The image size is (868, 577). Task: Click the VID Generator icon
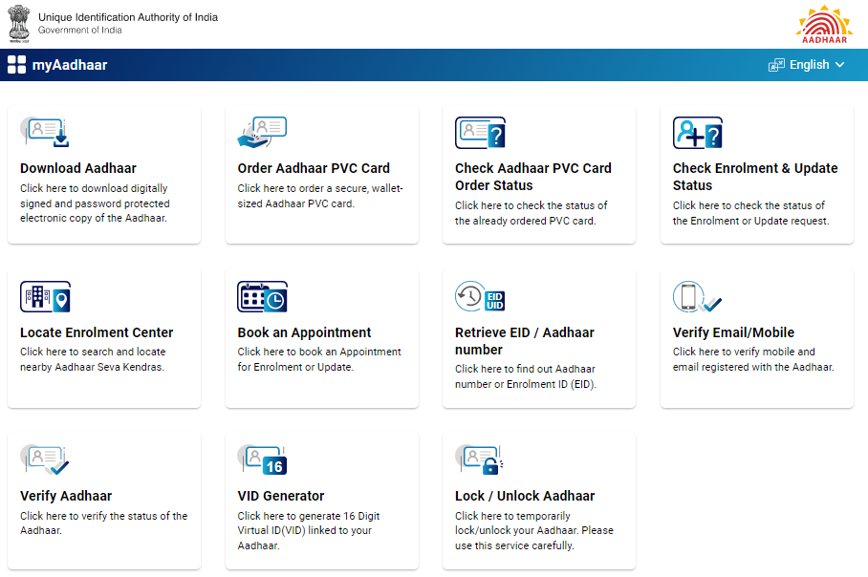(262, 459)
